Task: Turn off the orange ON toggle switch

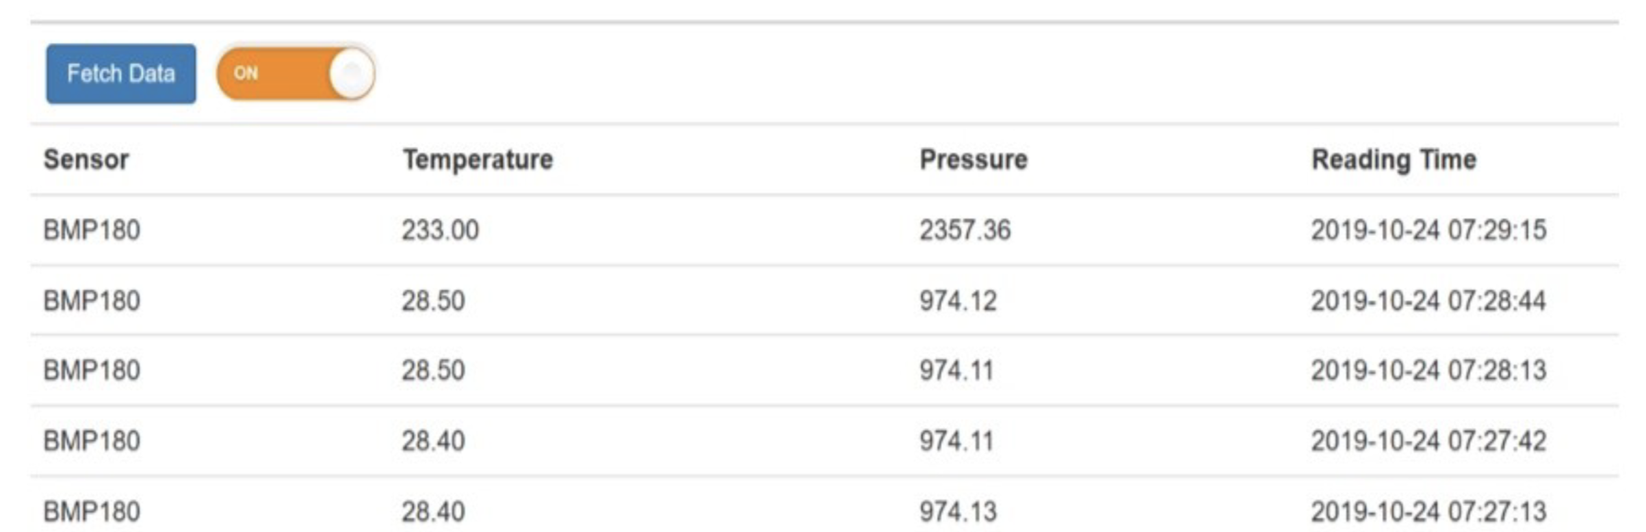Action: point(296,74)
